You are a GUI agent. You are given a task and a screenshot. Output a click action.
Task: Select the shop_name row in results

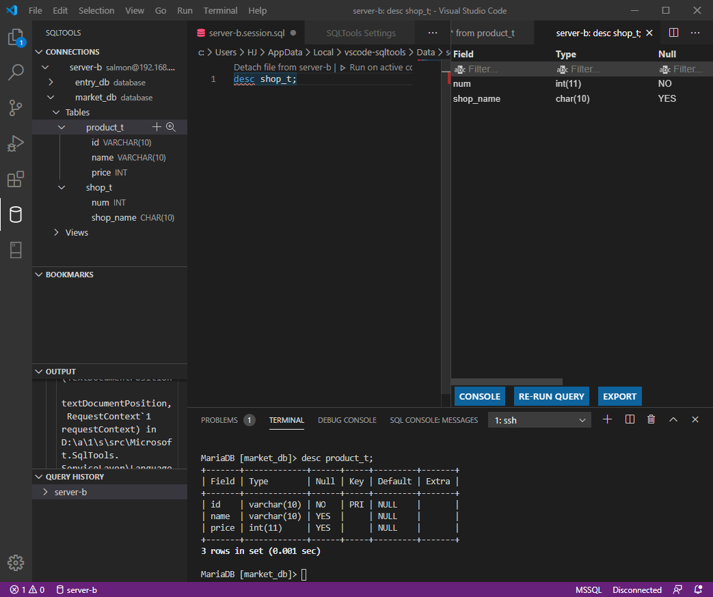(x=582, y=98)
